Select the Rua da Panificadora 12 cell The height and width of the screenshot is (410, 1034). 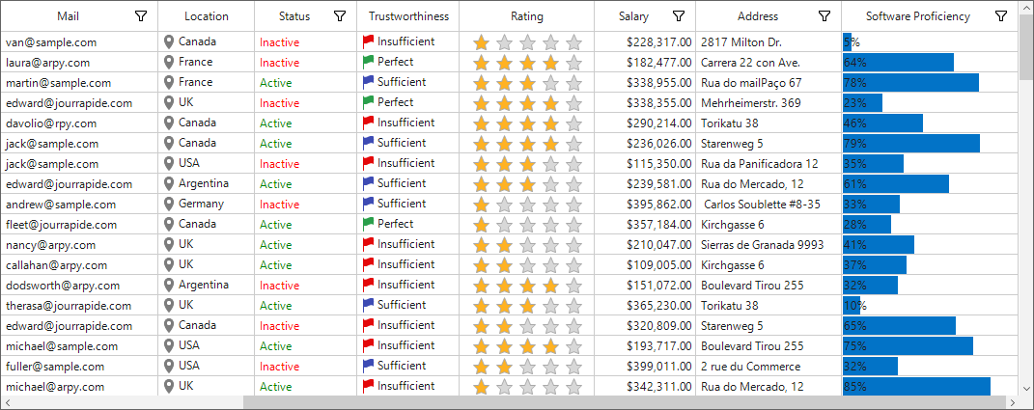click(x=769, y=164)
